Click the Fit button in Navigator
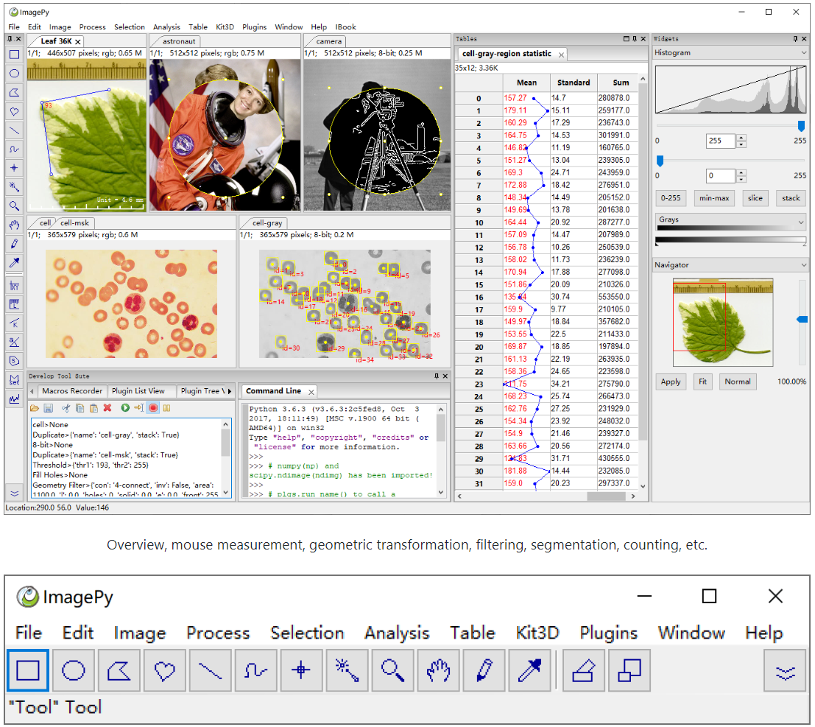 [x=703, y=382]
